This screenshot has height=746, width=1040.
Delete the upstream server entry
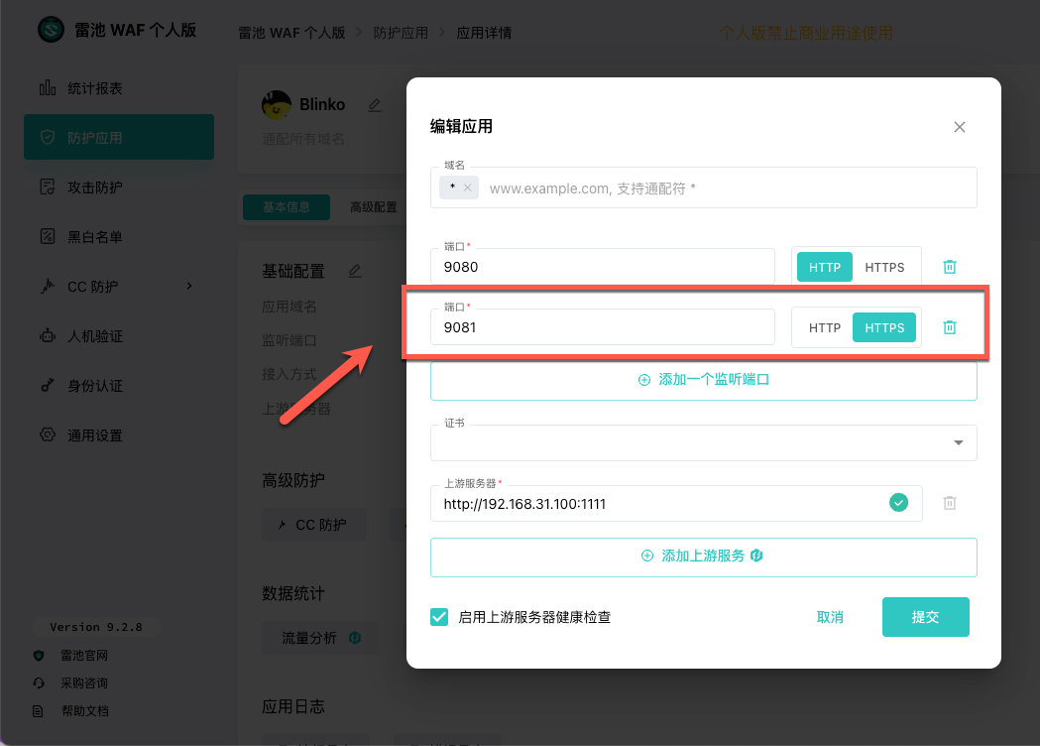click(950, 503)
